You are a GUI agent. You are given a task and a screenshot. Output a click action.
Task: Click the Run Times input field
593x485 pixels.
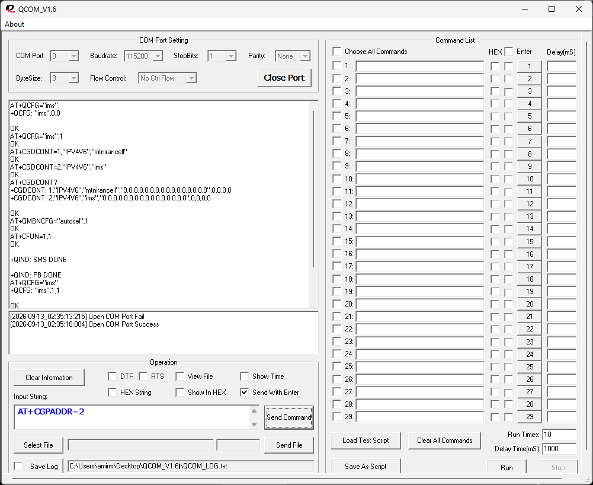(559, 435)
